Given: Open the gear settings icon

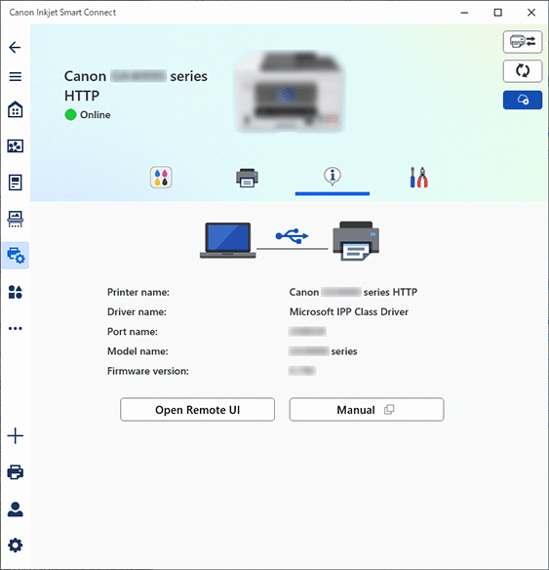Looking at the screenshot, I should coord(15,545).
